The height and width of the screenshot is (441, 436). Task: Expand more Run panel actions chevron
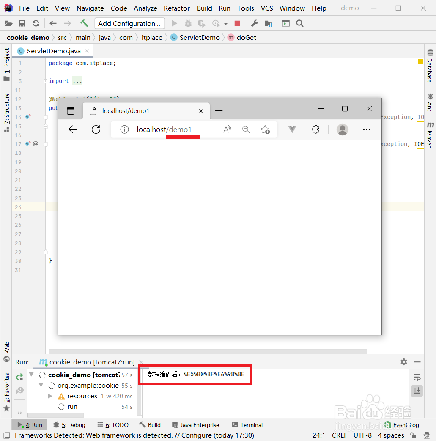click(20, 413)
